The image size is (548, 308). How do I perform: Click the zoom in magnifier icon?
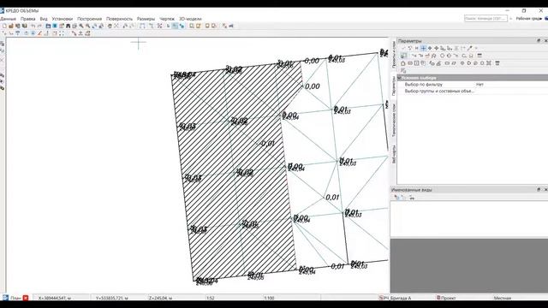coord(81,26)
